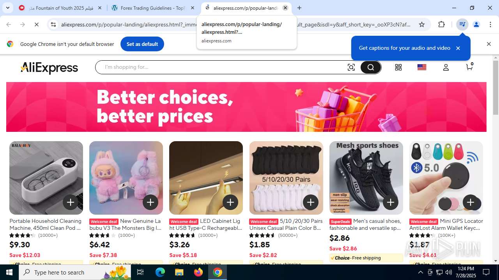Add Mesh sports shoes to cart
Image resolution: width=499 pixels, height=280 pixels.
[x=391, y=202]
